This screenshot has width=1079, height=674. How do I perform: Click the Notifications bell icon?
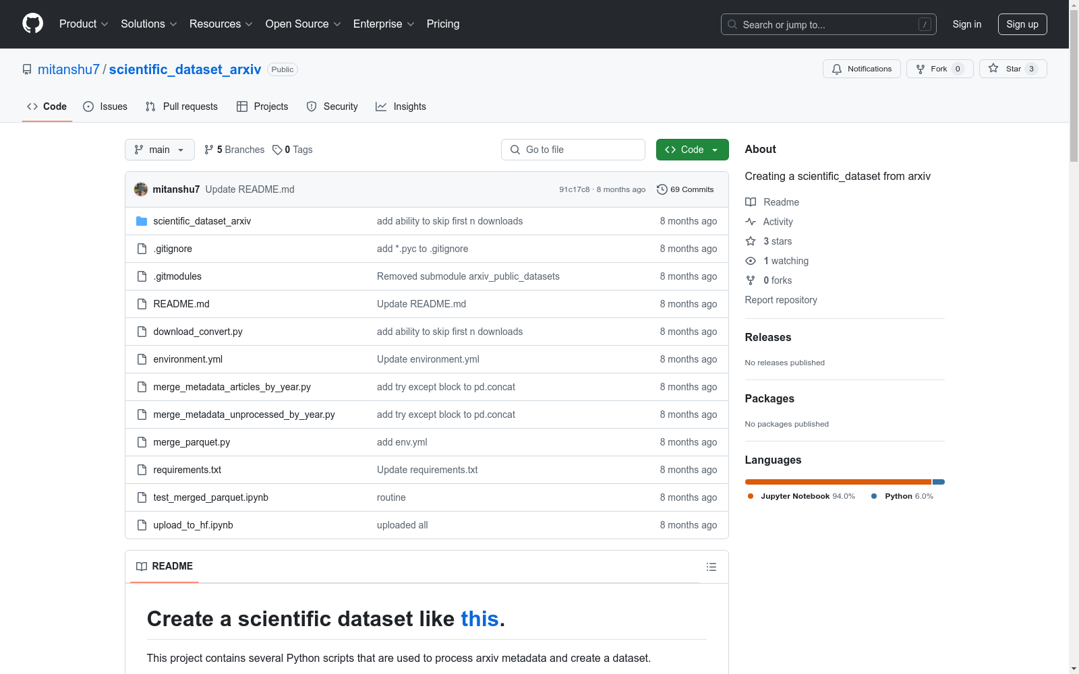[837, 69]
